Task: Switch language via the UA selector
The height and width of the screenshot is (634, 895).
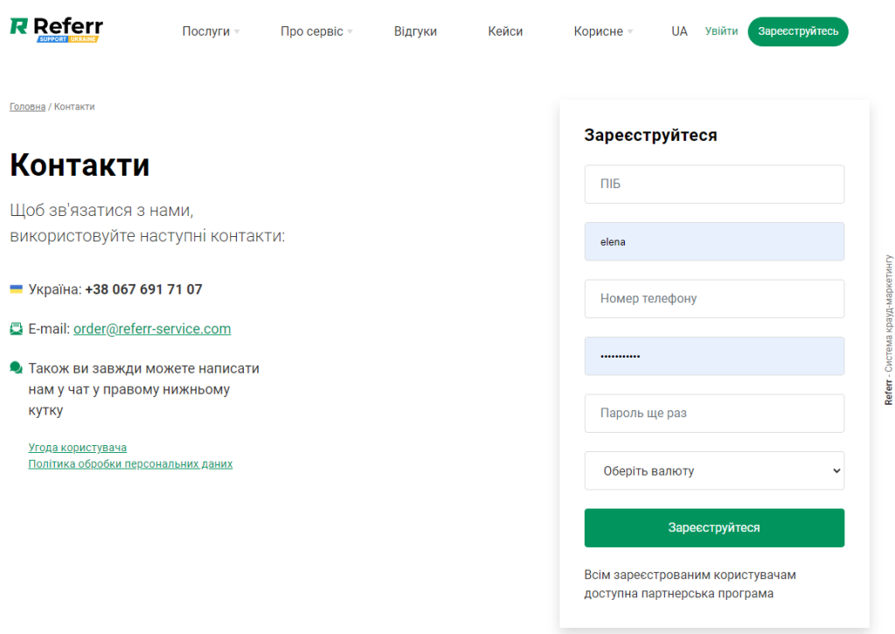Action: click(679, 31)
